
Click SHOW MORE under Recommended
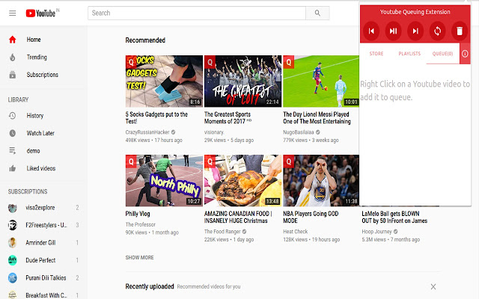pyautogui.click(x=140, y=257)
